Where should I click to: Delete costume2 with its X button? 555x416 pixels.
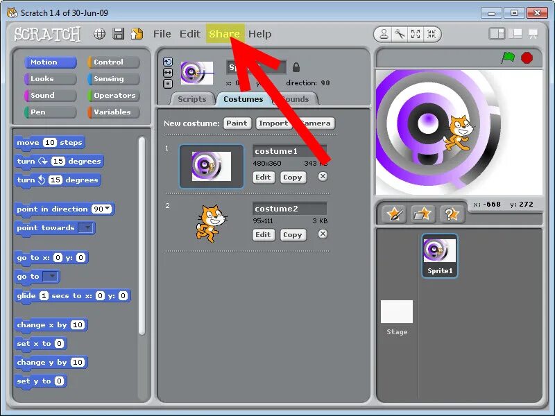(323, 234)
